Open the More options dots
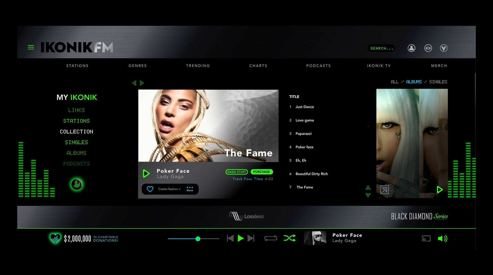This screenshot has width=493, height=275. coord(190,189)
